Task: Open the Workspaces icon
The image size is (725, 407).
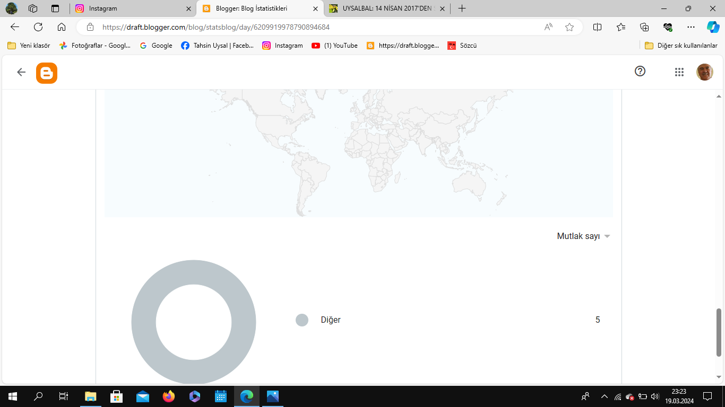Action: [x=33, y=8]
